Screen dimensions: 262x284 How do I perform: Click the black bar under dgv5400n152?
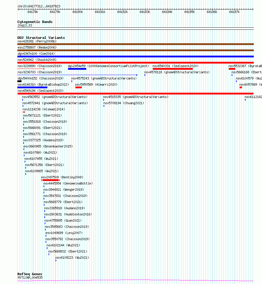click(19, 81)
